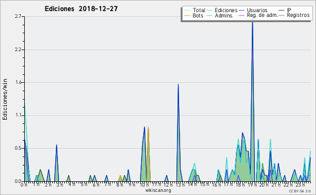
Task: Click the cyan Total legend line swatch
Action: click(x=187, y=11)
